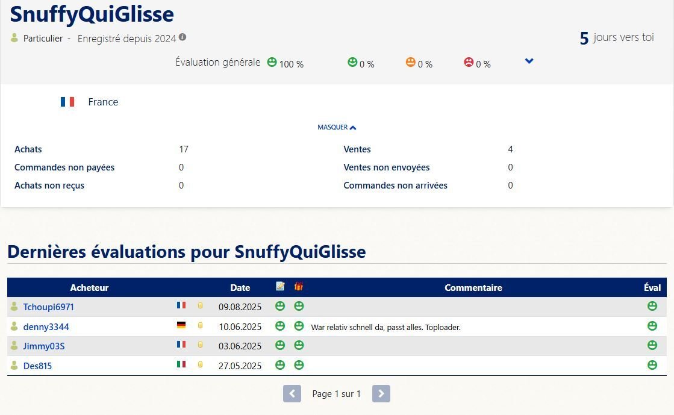Collapse details with MASQUER link
This screenshot has width=674, height=415.
pyautogui.click(x=337, y=127)
